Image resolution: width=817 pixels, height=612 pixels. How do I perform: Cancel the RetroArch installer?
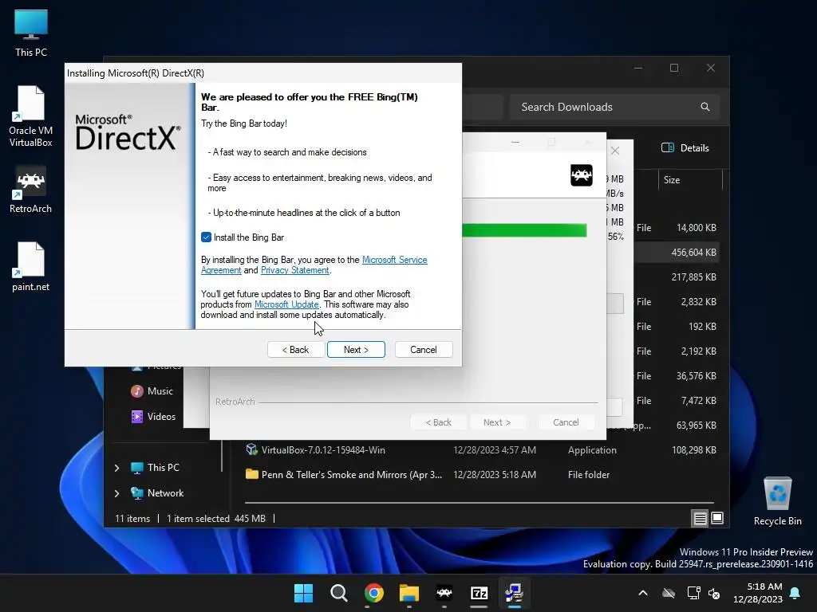point(566,422)
